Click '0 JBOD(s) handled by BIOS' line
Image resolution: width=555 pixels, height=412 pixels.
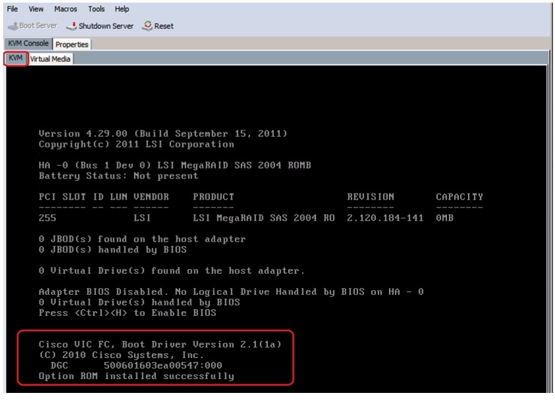coord(113,249)
